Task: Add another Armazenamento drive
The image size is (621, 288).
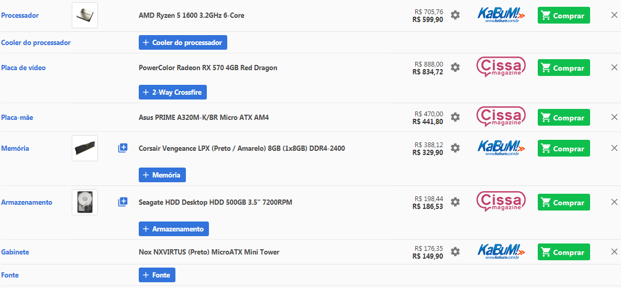Action: tap(173, 229)
